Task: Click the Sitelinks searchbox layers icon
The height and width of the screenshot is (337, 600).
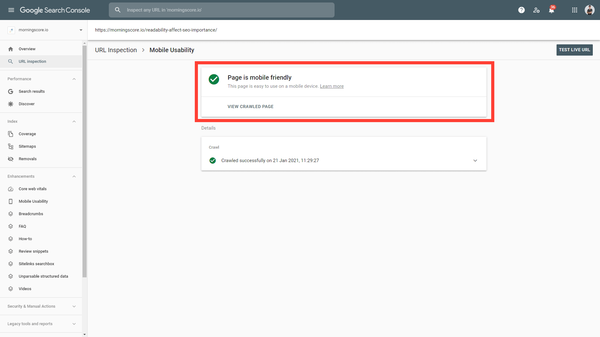Action: 11,264
